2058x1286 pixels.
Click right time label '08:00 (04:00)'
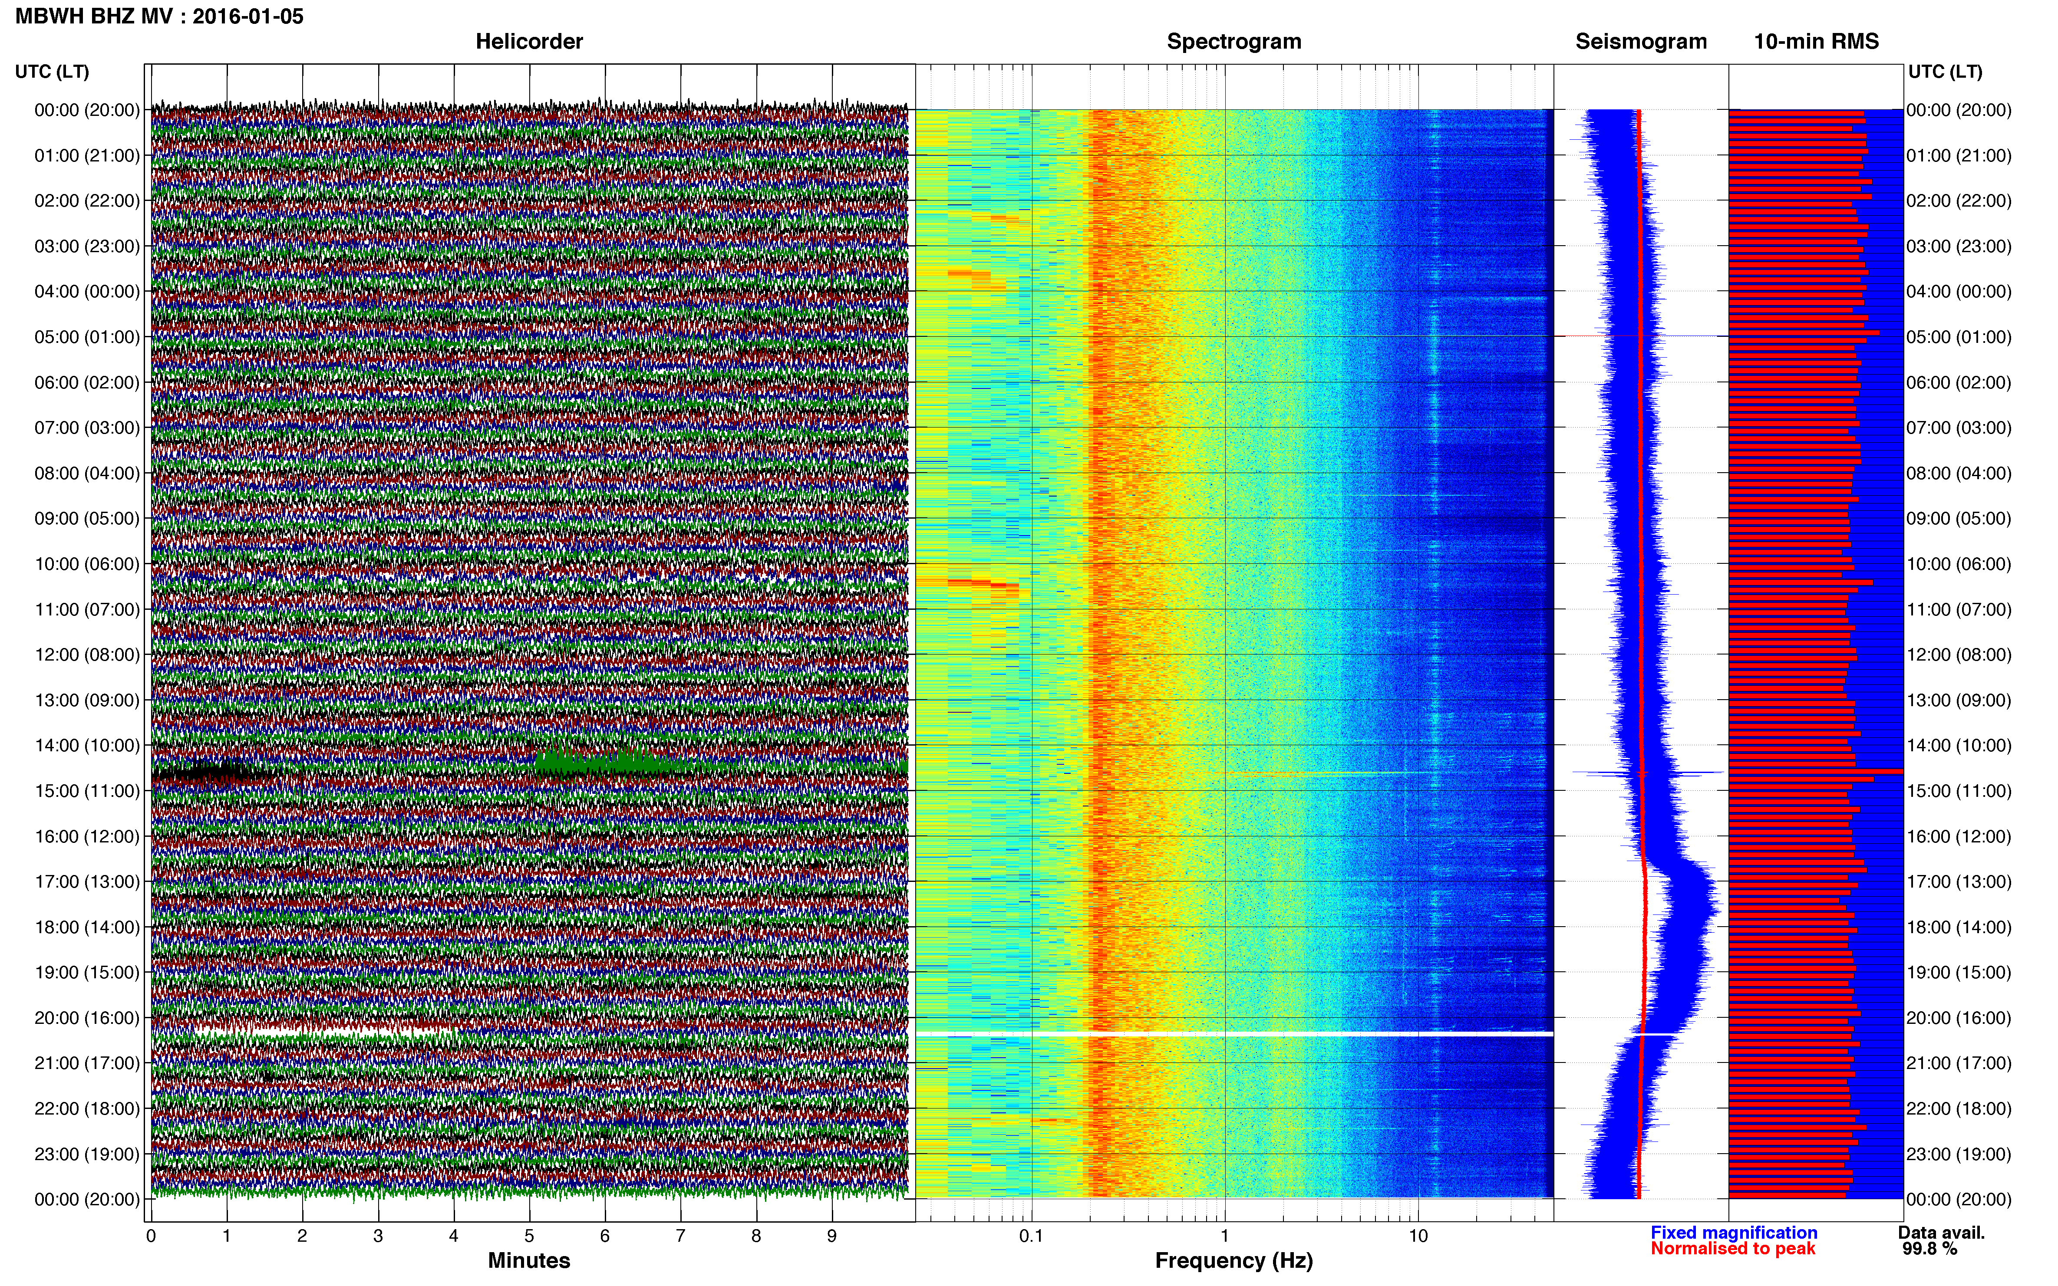[1959, 473]
